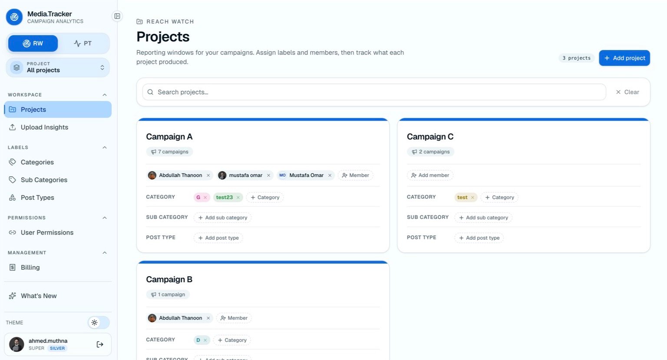The image size is (667, 360).
Task: Remove the G category from Campaign A
Action: point(205,198)
